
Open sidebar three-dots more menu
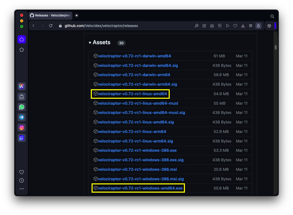pyautogui.click(x=22, y=189)
